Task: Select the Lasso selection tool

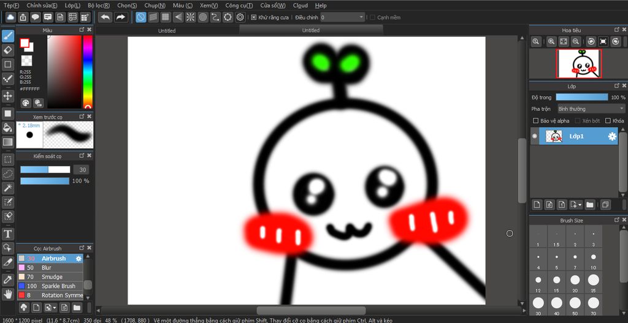Action: [x=7, y=173]
